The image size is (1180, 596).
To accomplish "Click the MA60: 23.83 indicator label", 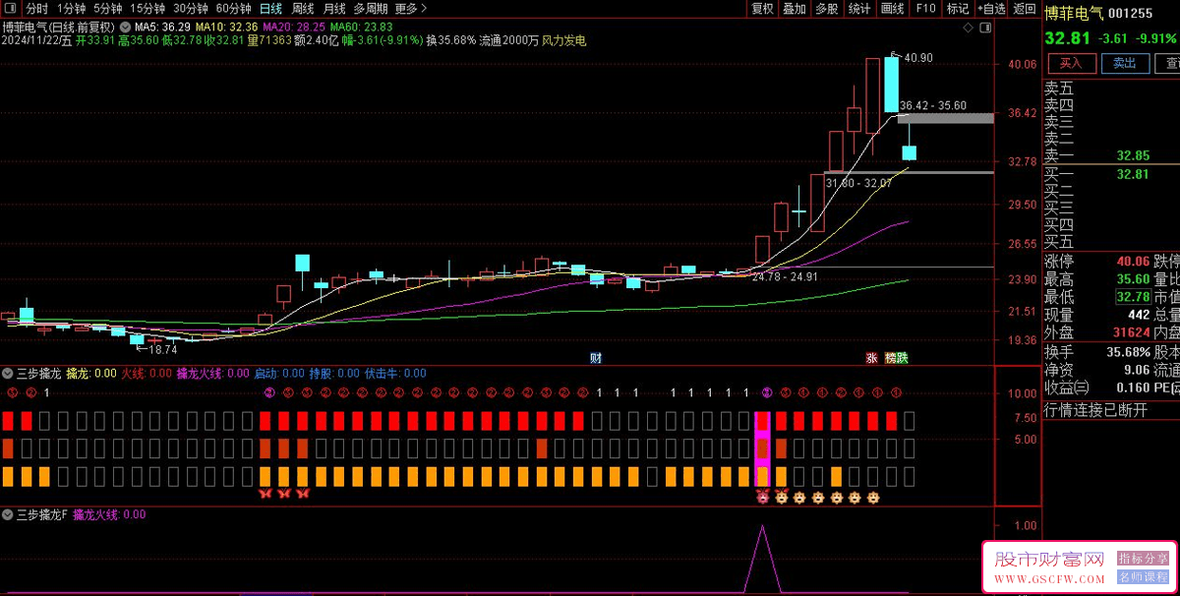I will (362, 26).
